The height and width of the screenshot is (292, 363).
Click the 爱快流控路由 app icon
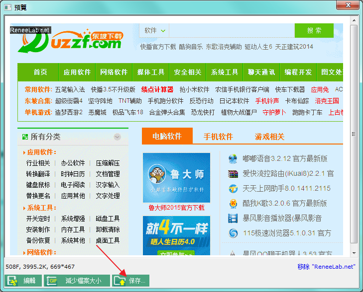(233, 174)
